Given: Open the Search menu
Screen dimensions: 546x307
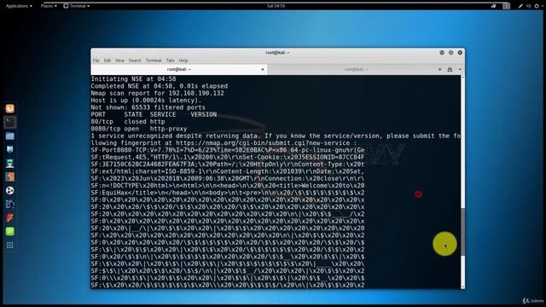Looking at the screenshot, I should pyautogui.click(x=135, y=61).
